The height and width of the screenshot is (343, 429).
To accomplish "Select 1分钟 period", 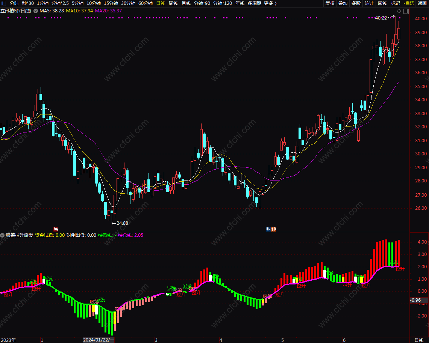I will pos(43,3).
